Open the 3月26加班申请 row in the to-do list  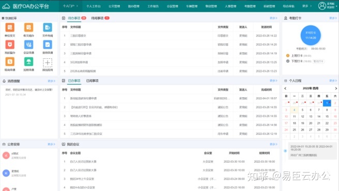pos(169,62)
